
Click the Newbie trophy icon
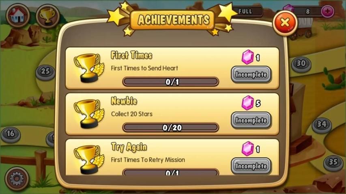coord(89,114)
